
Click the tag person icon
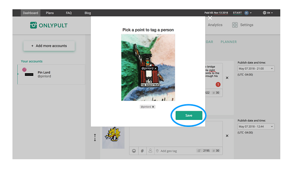click(x=150, y=151)
